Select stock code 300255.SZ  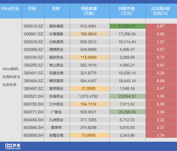pyautogui.click(x=34, y=65)
